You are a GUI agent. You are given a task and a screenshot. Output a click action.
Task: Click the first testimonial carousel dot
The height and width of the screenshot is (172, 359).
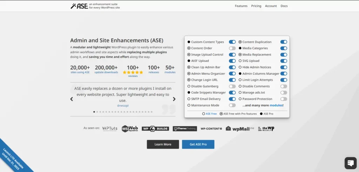(94, 112)
